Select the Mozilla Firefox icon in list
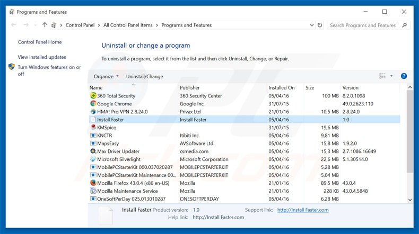419x234 pixels. (x=93, y=183)
